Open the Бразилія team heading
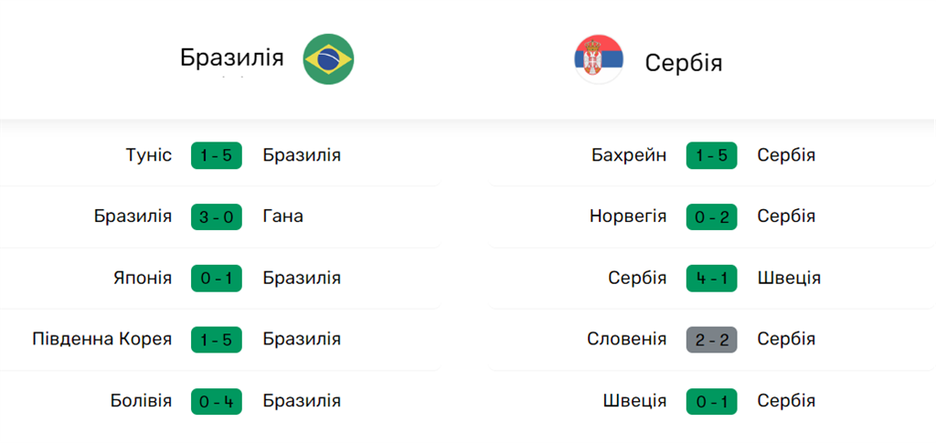 pos(231,58)
